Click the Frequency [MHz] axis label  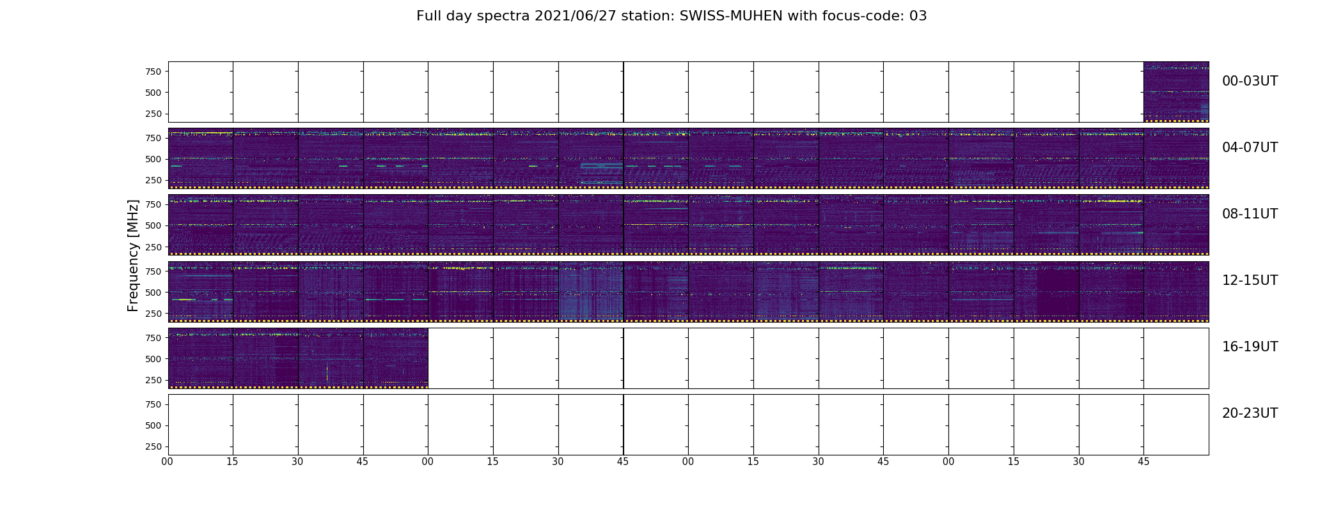[x=133, y=256]
